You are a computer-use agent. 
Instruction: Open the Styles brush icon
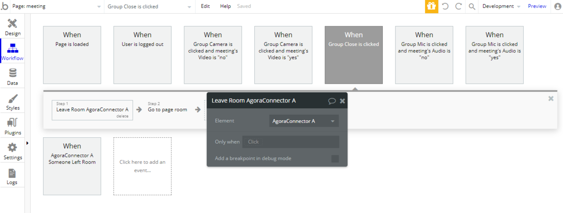click(x=13, y=98)
